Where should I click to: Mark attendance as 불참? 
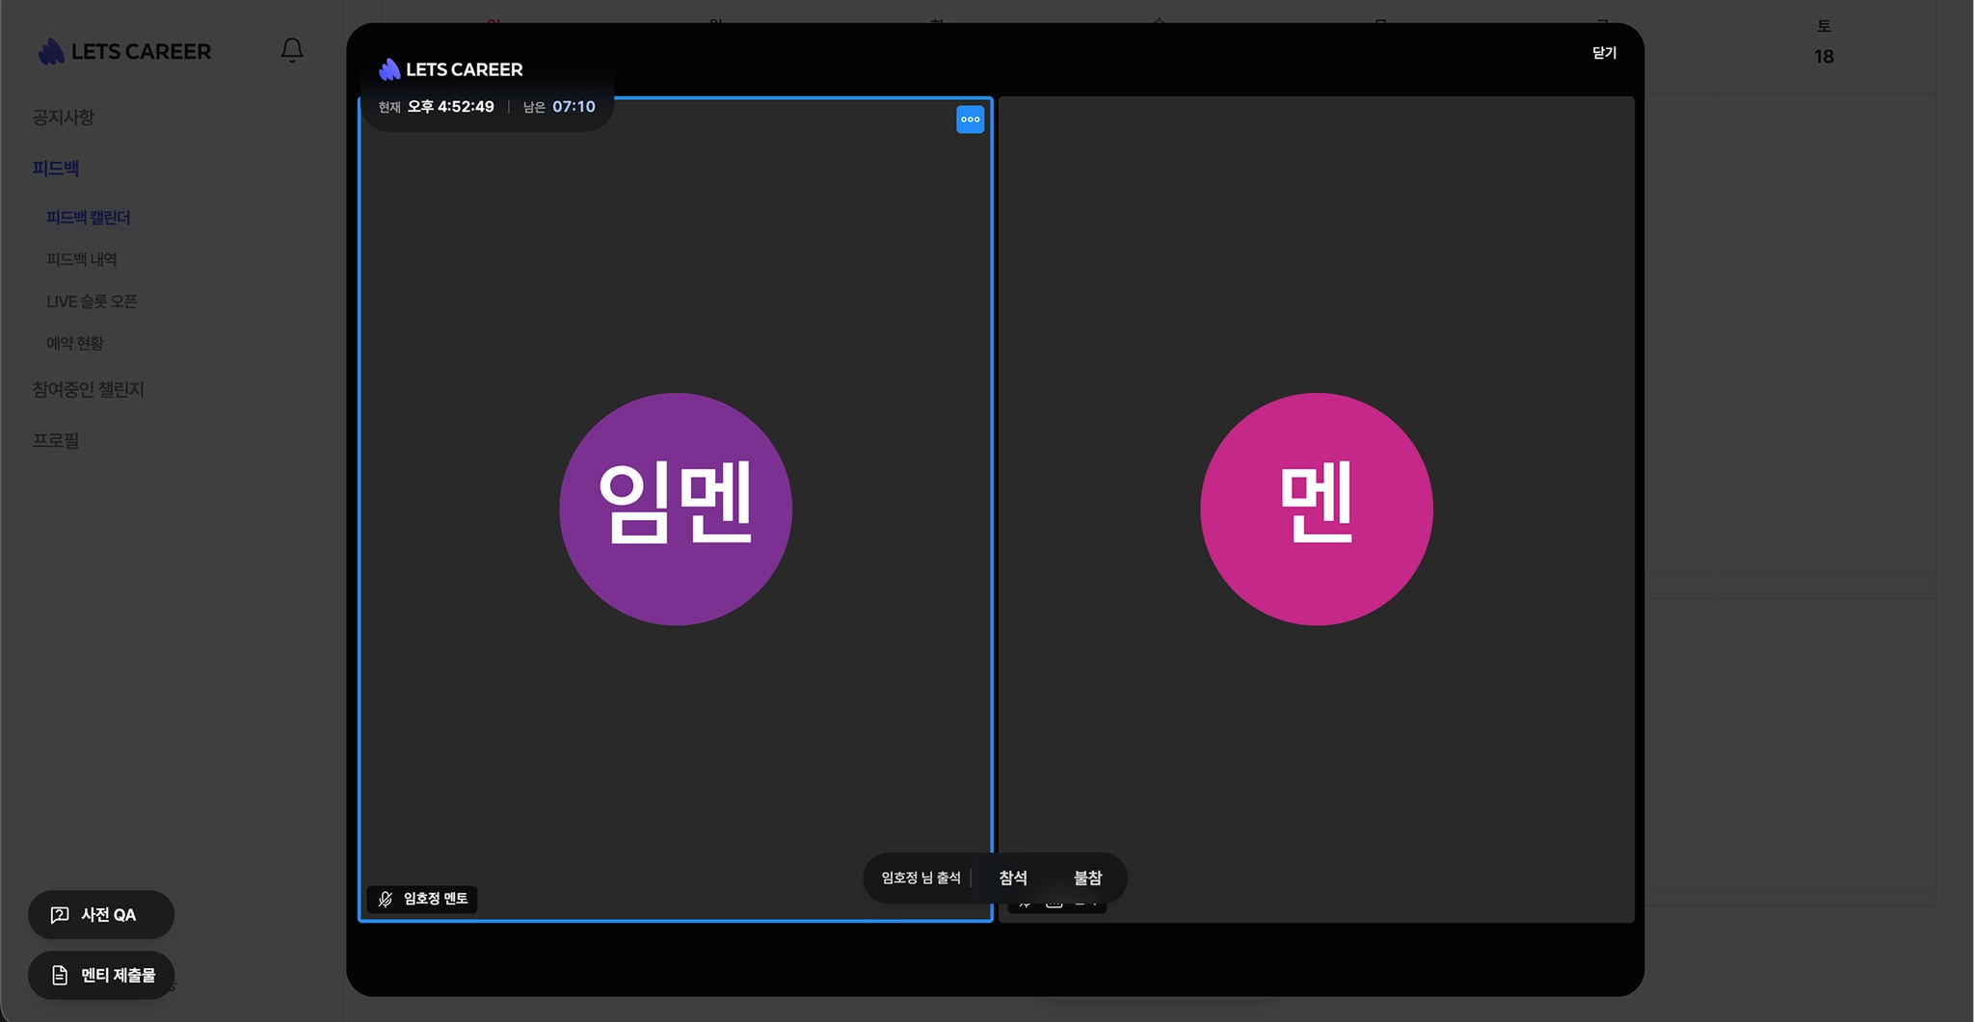pos(1087,878)
